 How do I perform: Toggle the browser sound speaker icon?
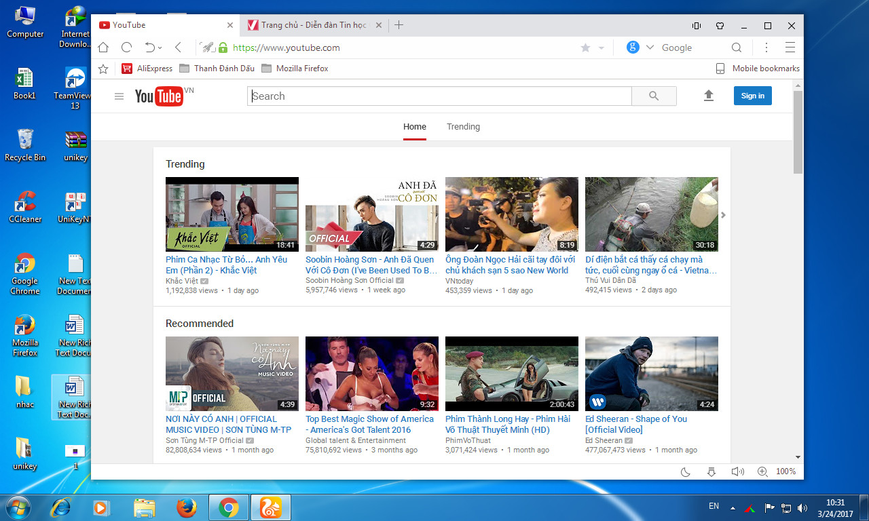[737, 471]
